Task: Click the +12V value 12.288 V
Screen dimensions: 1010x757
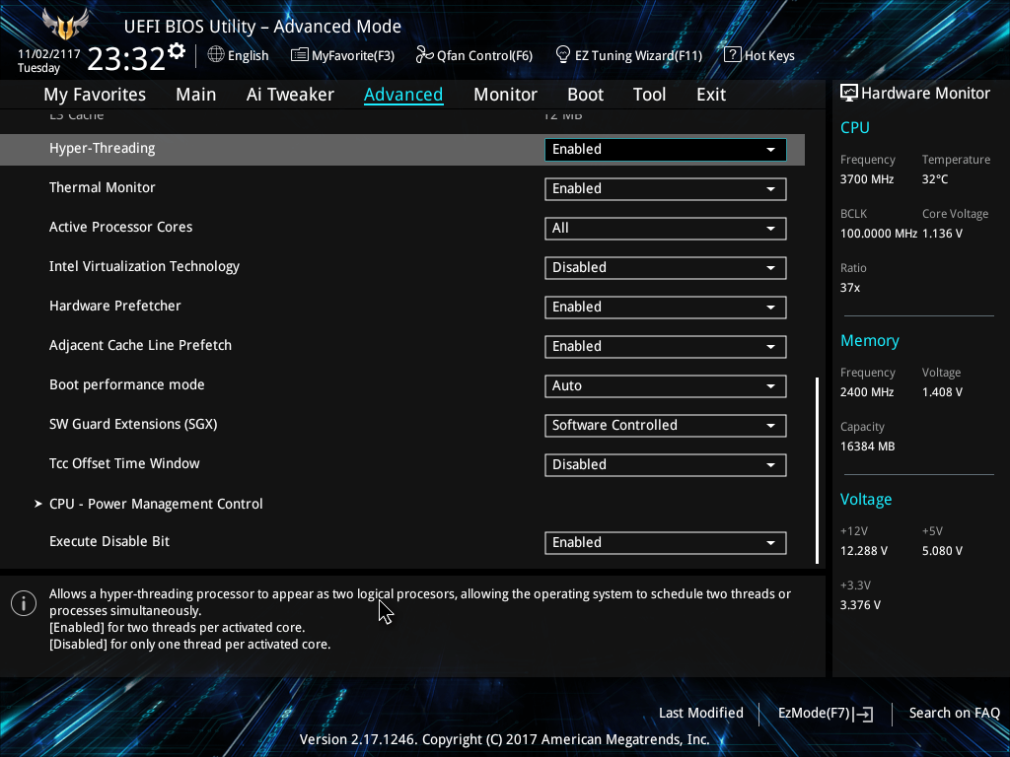Action: [x=864, y=551]
